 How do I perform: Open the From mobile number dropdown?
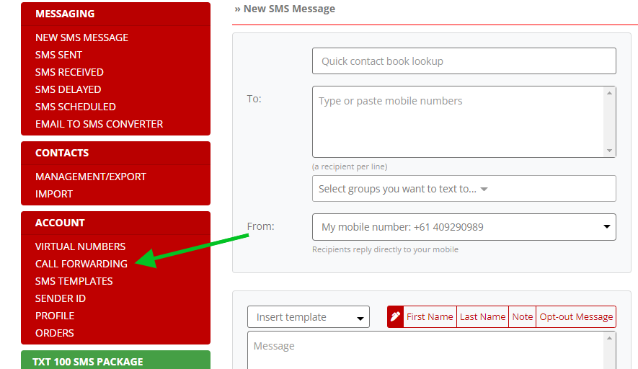pos(464,227)
